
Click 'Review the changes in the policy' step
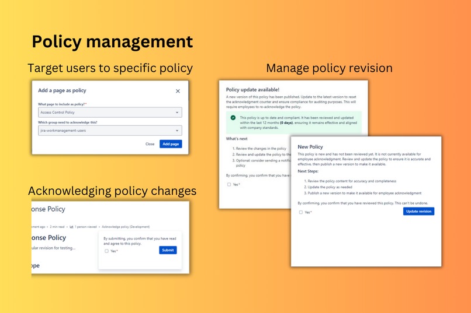click(x=261, y=149)
